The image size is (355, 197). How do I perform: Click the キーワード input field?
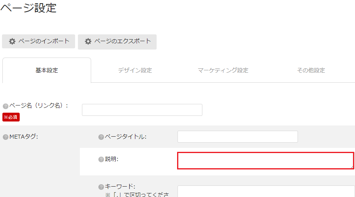point(266,191)
